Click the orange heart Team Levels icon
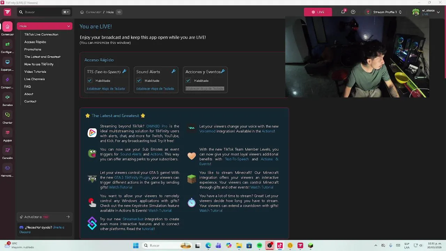The height and width of the screenshot is (251, 446). coord(192,156)
